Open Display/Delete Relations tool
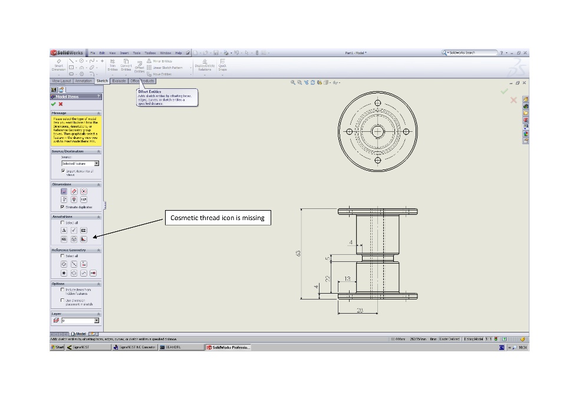The image size is (566, 399). [x=205, y=65]
